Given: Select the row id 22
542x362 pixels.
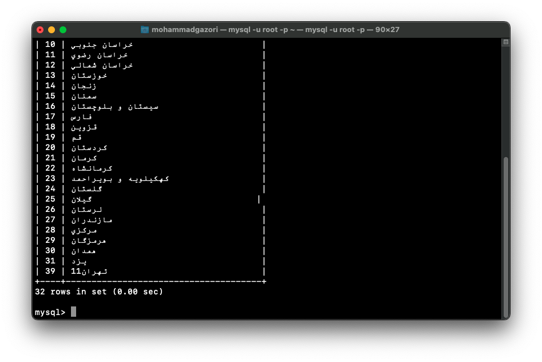Looking at the screenshot, I should 50,168.
